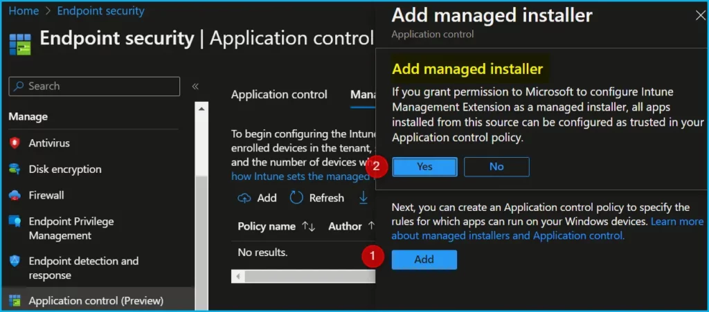Click the Add cloud upload icon
The height and width of the screenshot is (312, 709).
(244, 199)
